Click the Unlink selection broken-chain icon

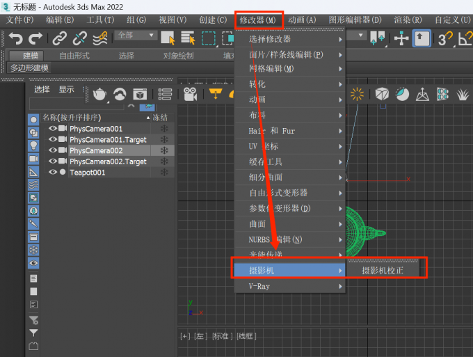click(79, 38)
